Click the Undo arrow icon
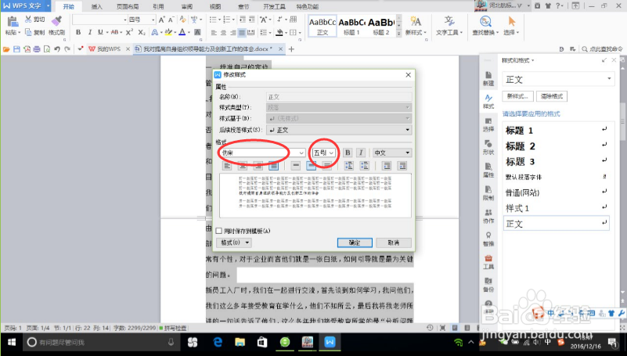 click(x=57, y=49)
